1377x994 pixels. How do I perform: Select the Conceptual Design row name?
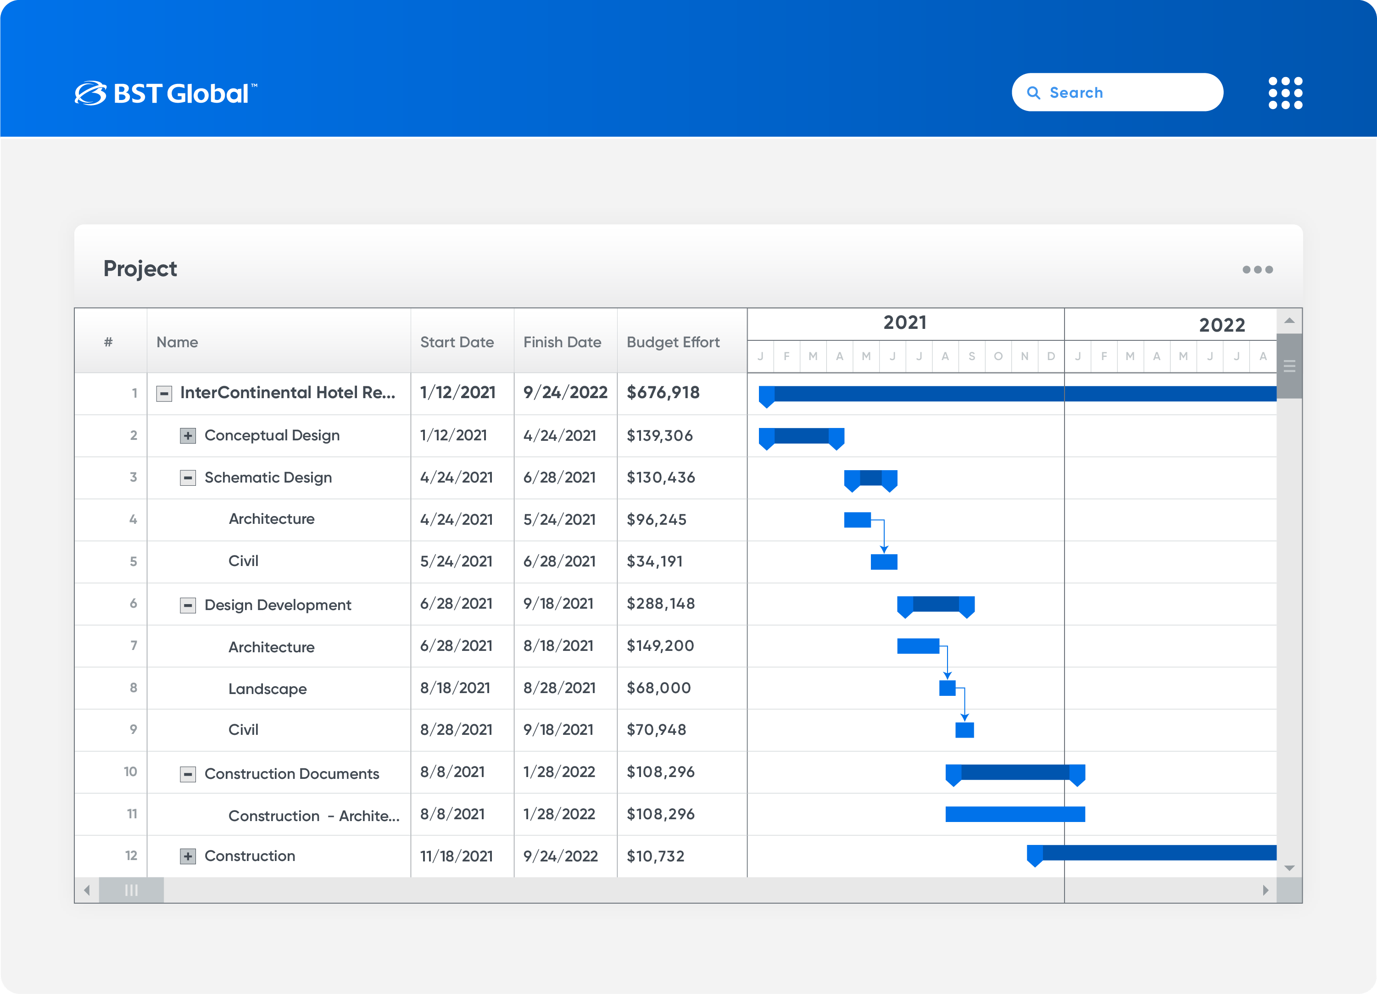272,436
